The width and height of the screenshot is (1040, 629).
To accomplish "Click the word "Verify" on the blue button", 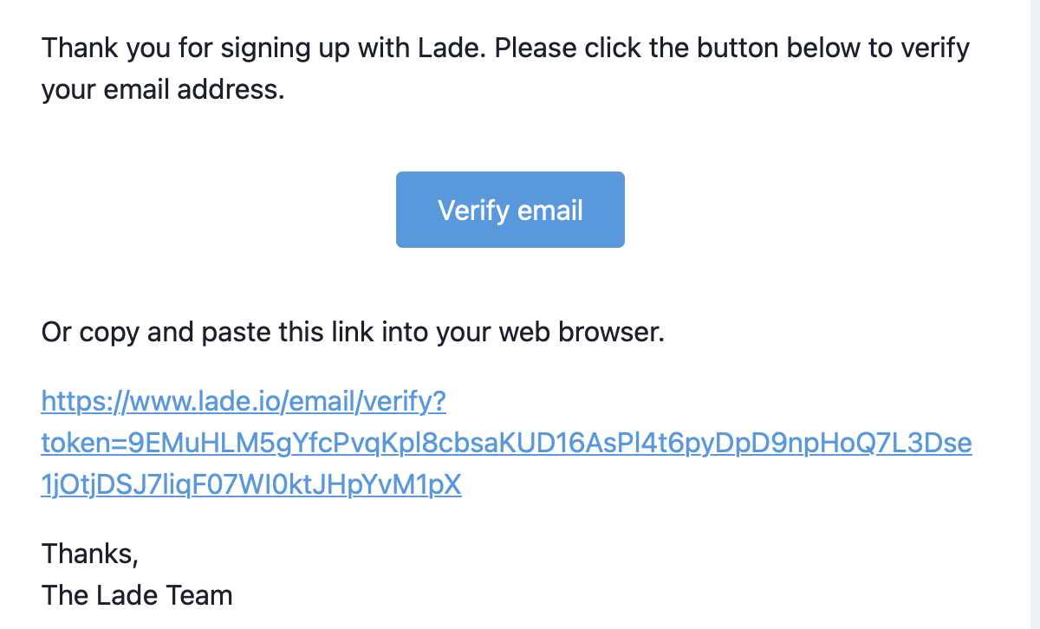I will coord(471,211).
